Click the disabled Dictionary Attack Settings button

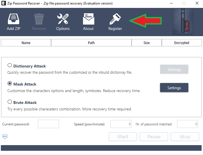[174, 69]
